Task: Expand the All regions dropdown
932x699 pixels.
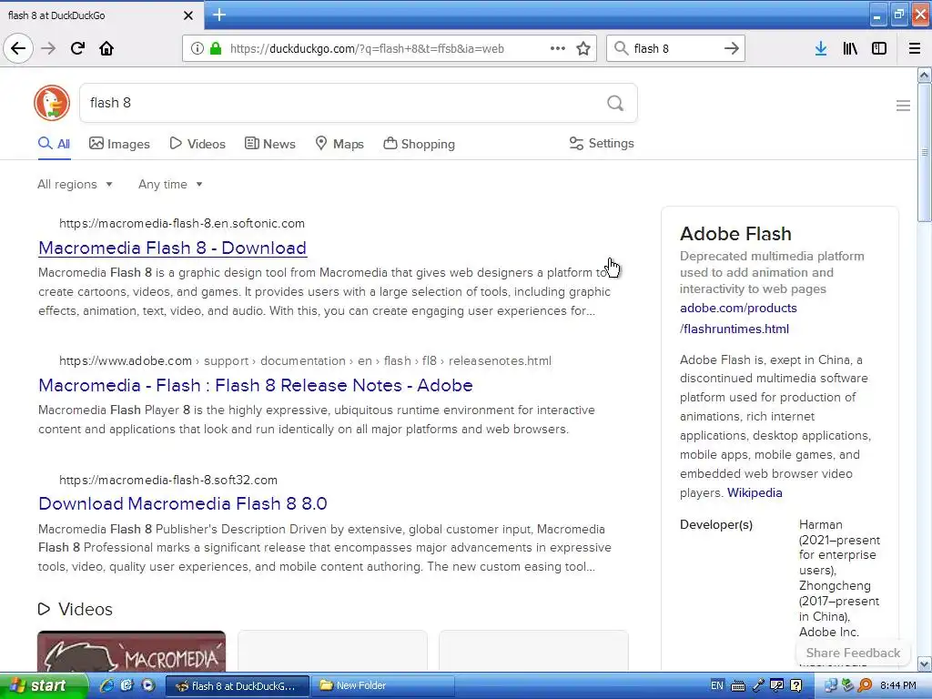Action: pos(75,184)
